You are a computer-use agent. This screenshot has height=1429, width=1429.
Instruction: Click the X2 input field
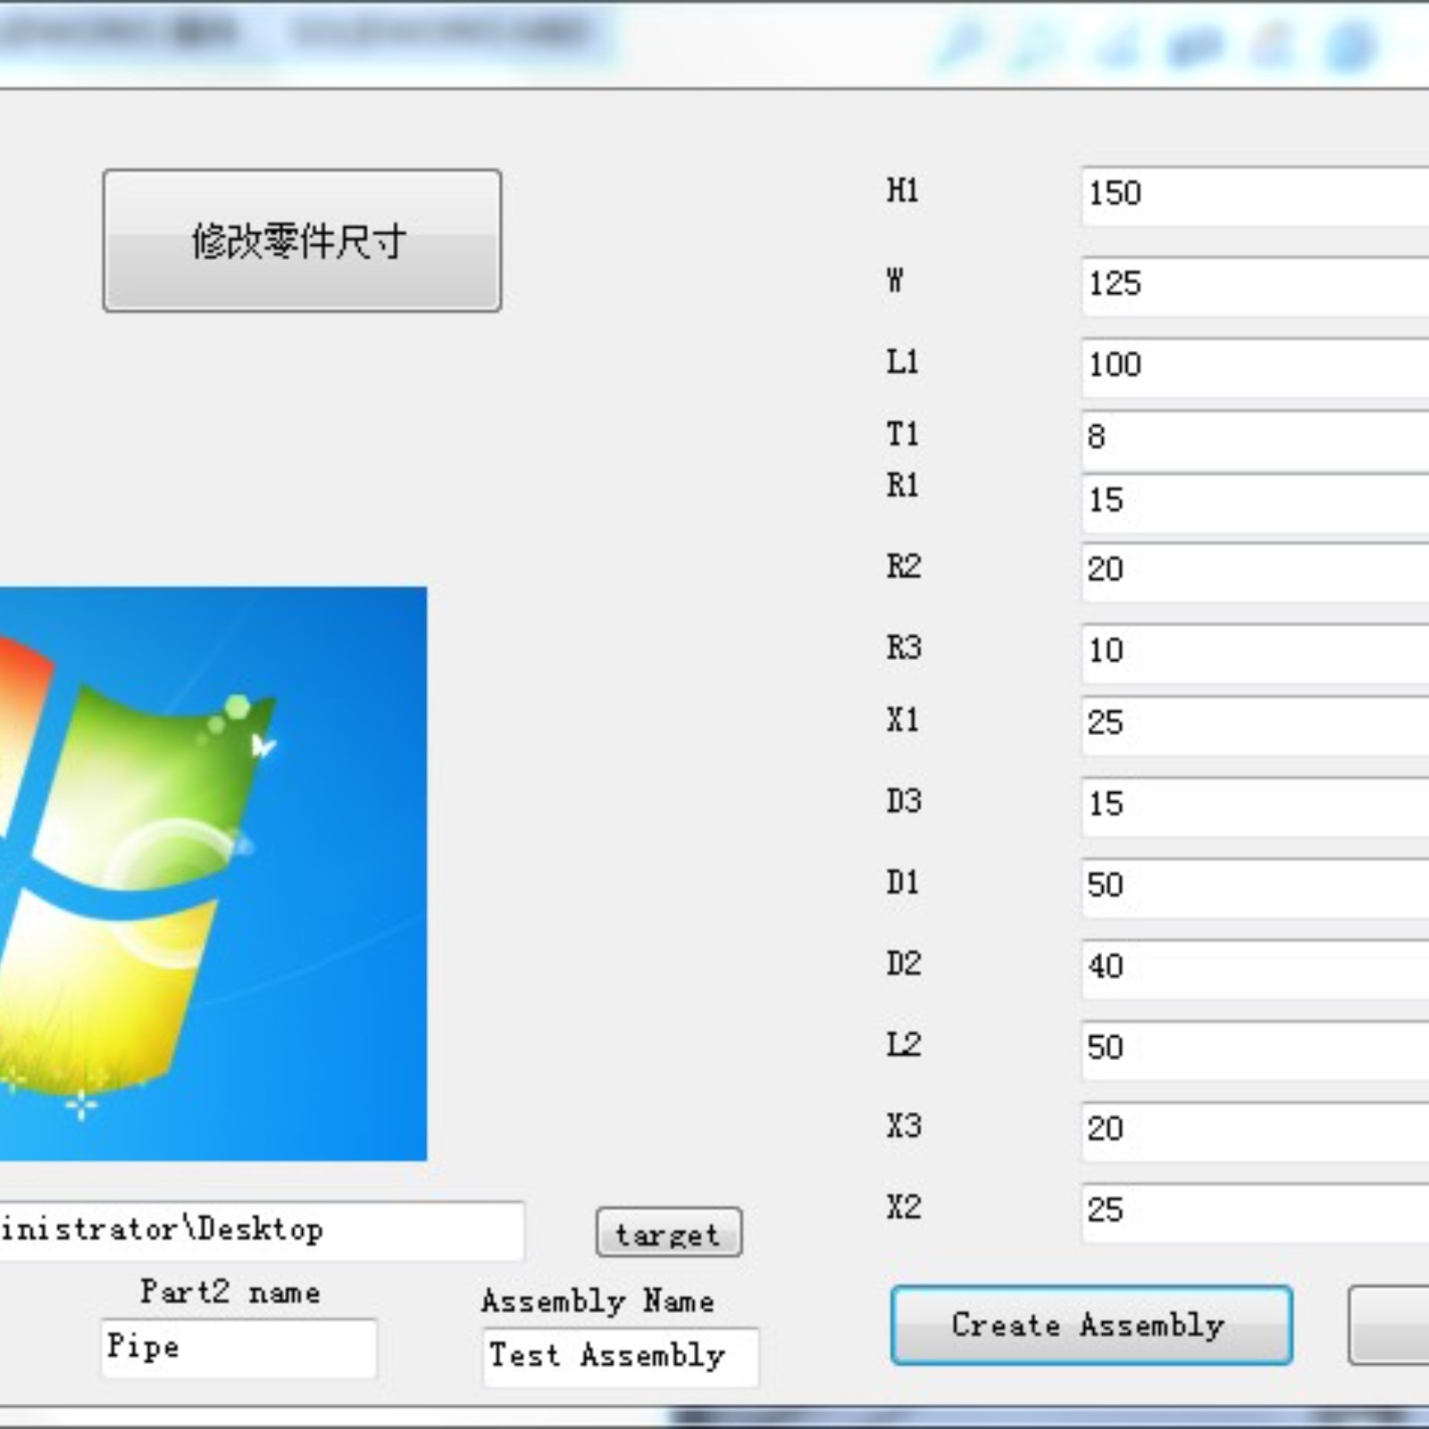(1250, 1211)
